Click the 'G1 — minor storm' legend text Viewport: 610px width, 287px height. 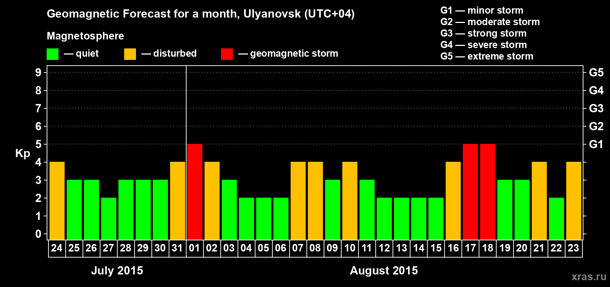[482, 10]
